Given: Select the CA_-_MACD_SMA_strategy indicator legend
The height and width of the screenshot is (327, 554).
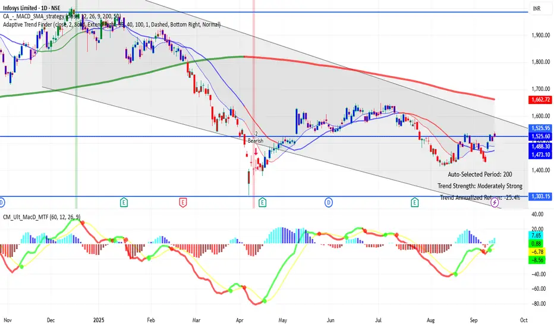Looking at the screenshot, I should (62, 16).
